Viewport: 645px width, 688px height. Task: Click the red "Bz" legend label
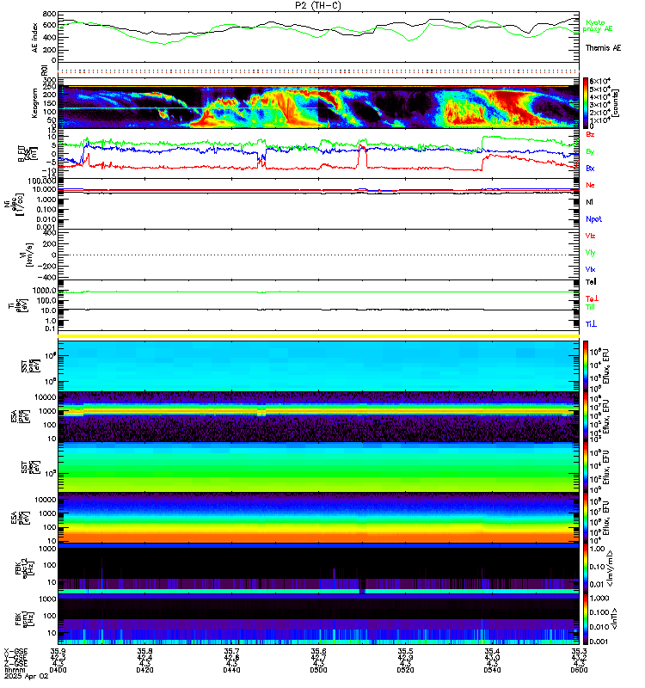click(x=590, y=134)
